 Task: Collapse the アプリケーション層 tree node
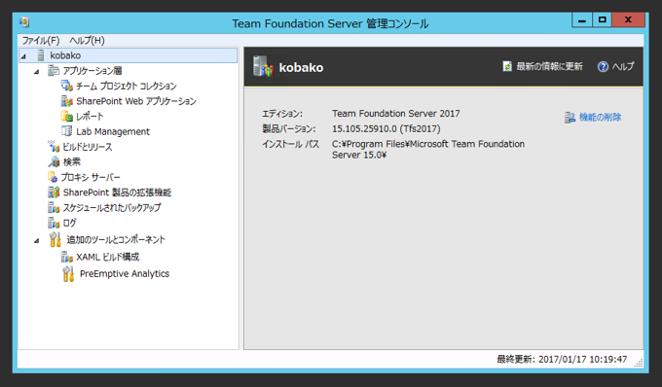[x=37, y=72]
